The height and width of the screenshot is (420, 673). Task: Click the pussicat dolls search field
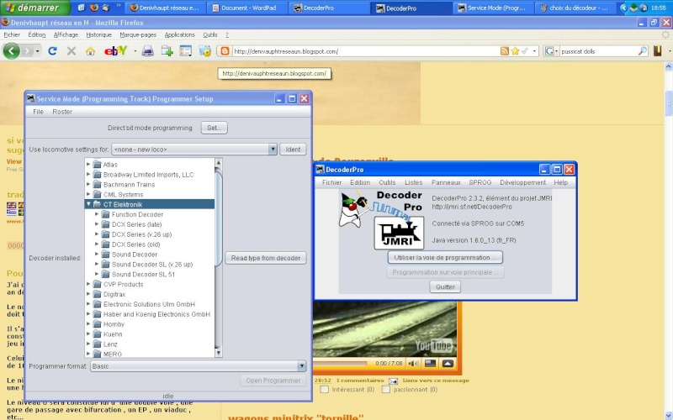(x=597, y=51)
